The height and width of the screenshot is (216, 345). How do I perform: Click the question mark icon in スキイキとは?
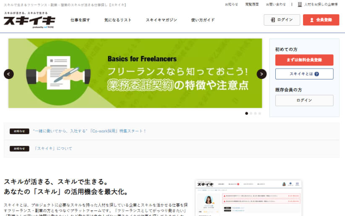point(316,74)
